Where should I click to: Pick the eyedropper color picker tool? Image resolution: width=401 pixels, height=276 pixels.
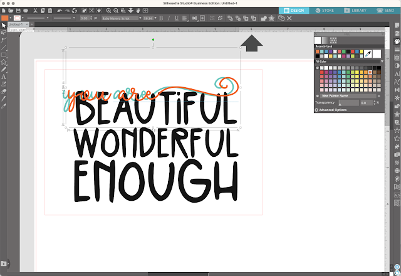(x=368, y=55)
